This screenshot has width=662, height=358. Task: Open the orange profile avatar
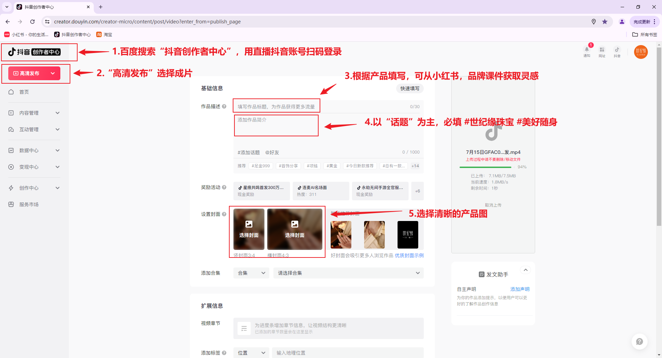click(x=641, y=52)
